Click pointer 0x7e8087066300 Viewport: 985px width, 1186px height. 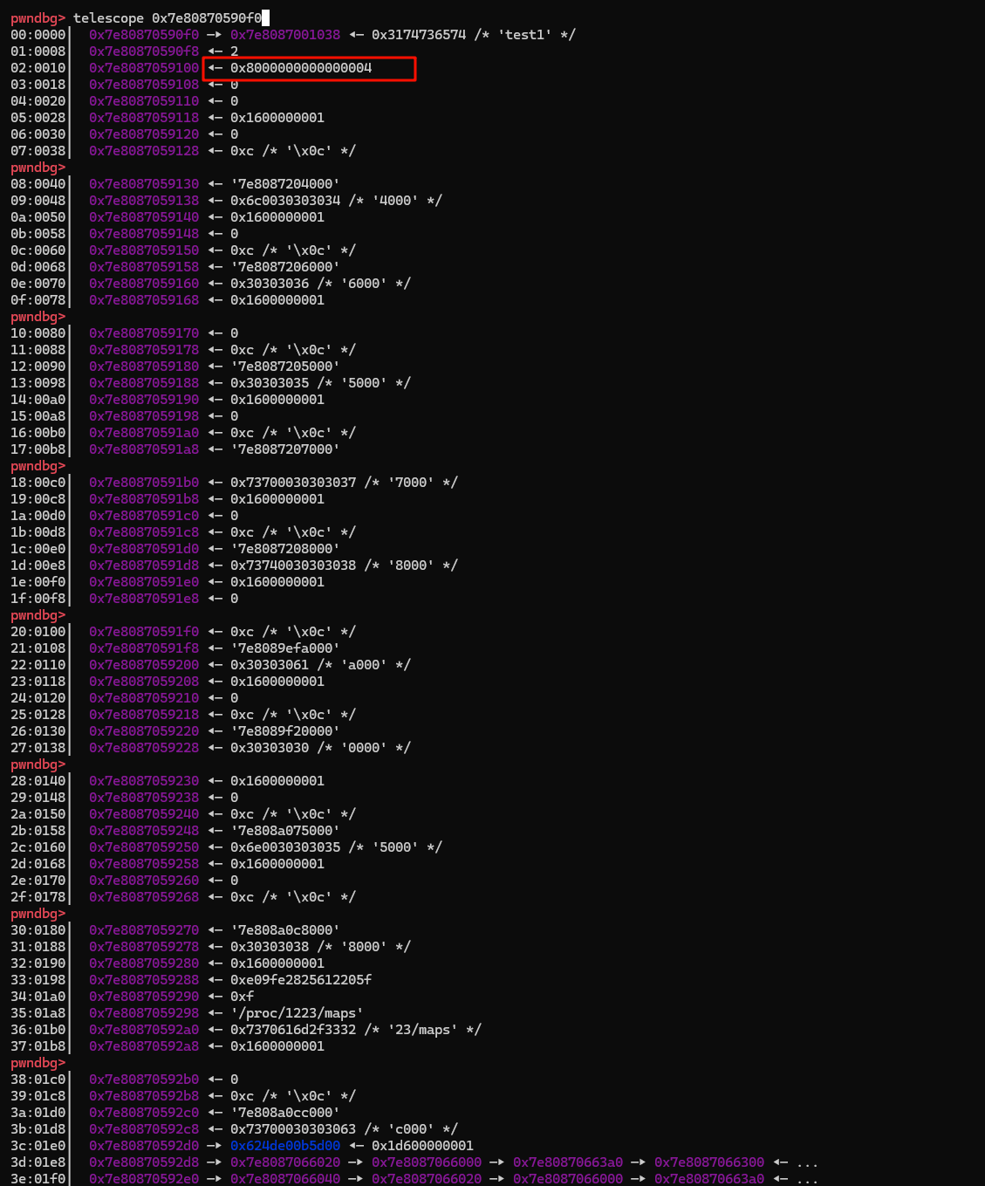pyautogui.click(x=709, y=1162)
